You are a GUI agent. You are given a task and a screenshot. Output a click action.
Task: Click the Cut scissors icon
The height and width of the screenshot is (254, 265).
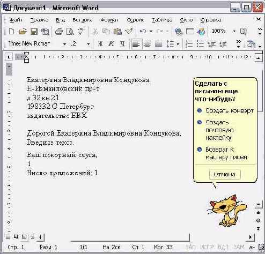[x=95, y=32]
